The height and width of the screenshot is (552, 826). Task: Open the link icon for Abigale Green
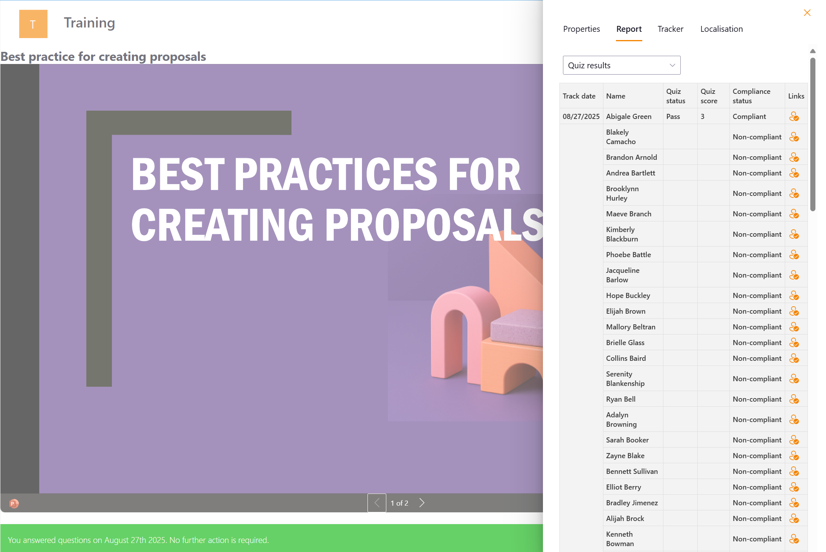[794, 117]
